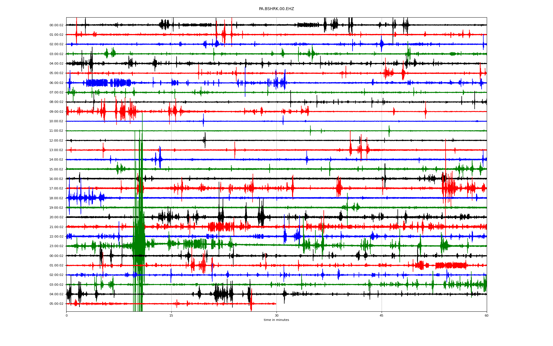
Task: Click the 30 tick on the x-axis
Action: (276, 315)
